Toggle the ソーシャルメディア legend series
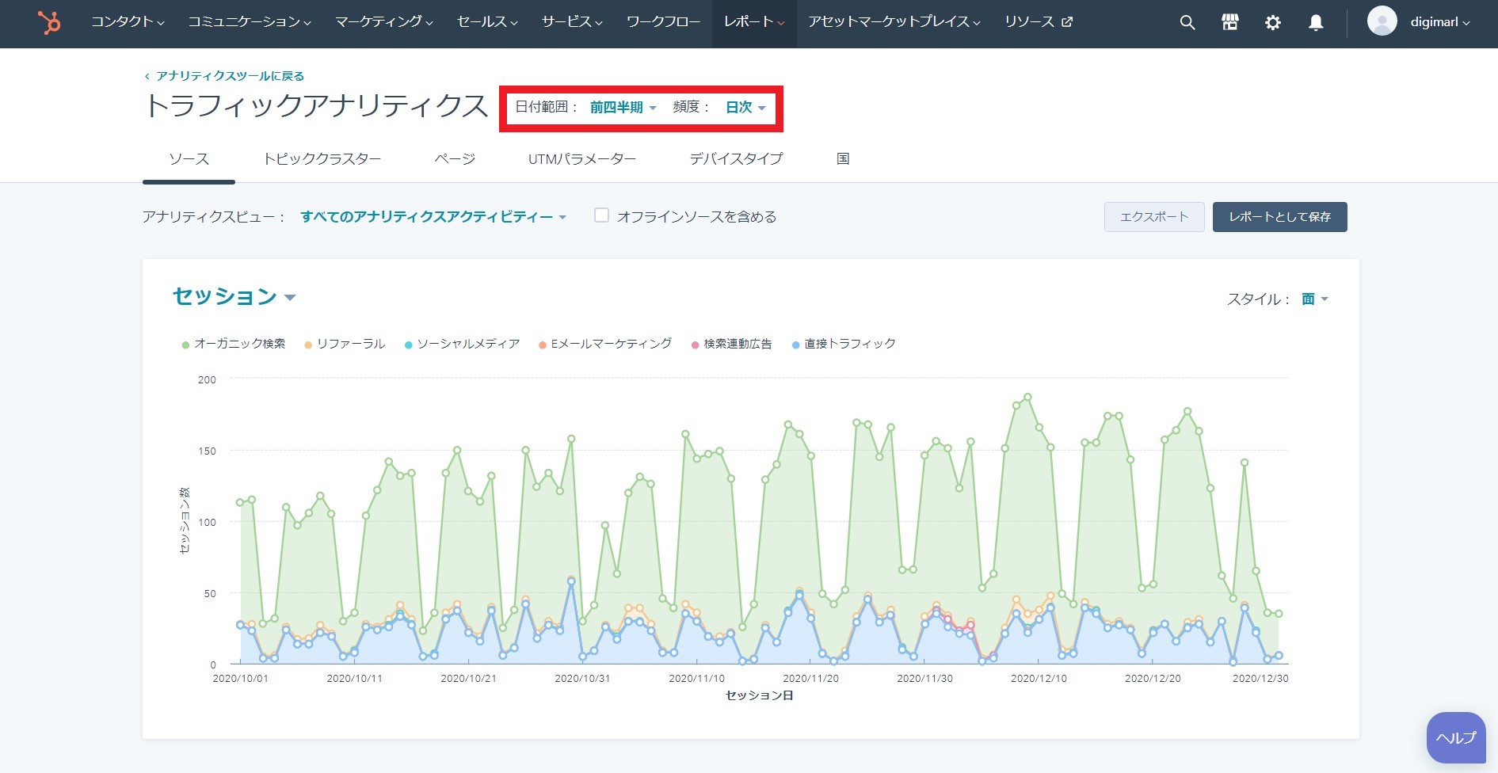 pos(462,344)
